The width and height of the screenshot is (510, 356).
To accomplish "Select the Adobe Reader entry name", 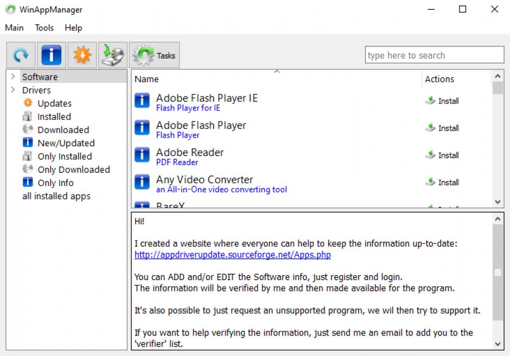I will tap(190, 152).
